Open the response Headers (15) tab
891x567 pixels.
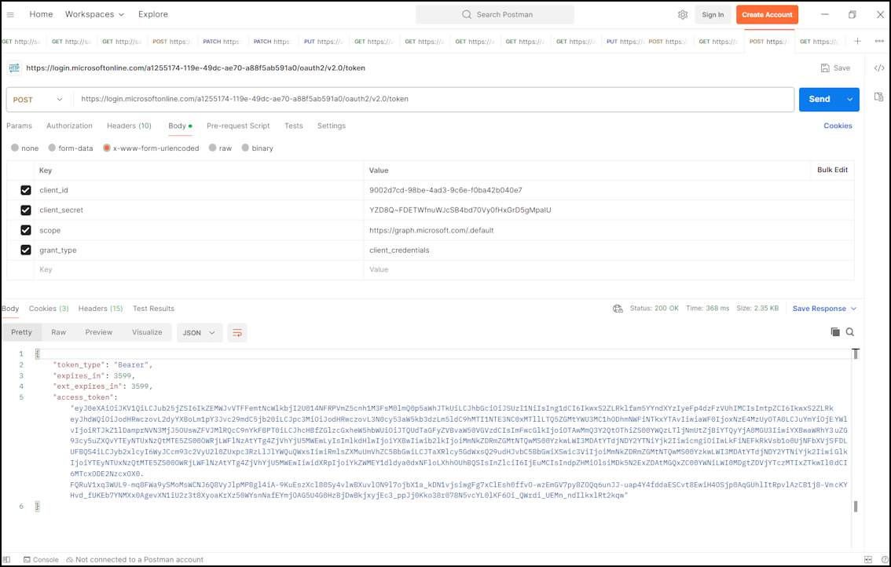click(x=101, y=309)
